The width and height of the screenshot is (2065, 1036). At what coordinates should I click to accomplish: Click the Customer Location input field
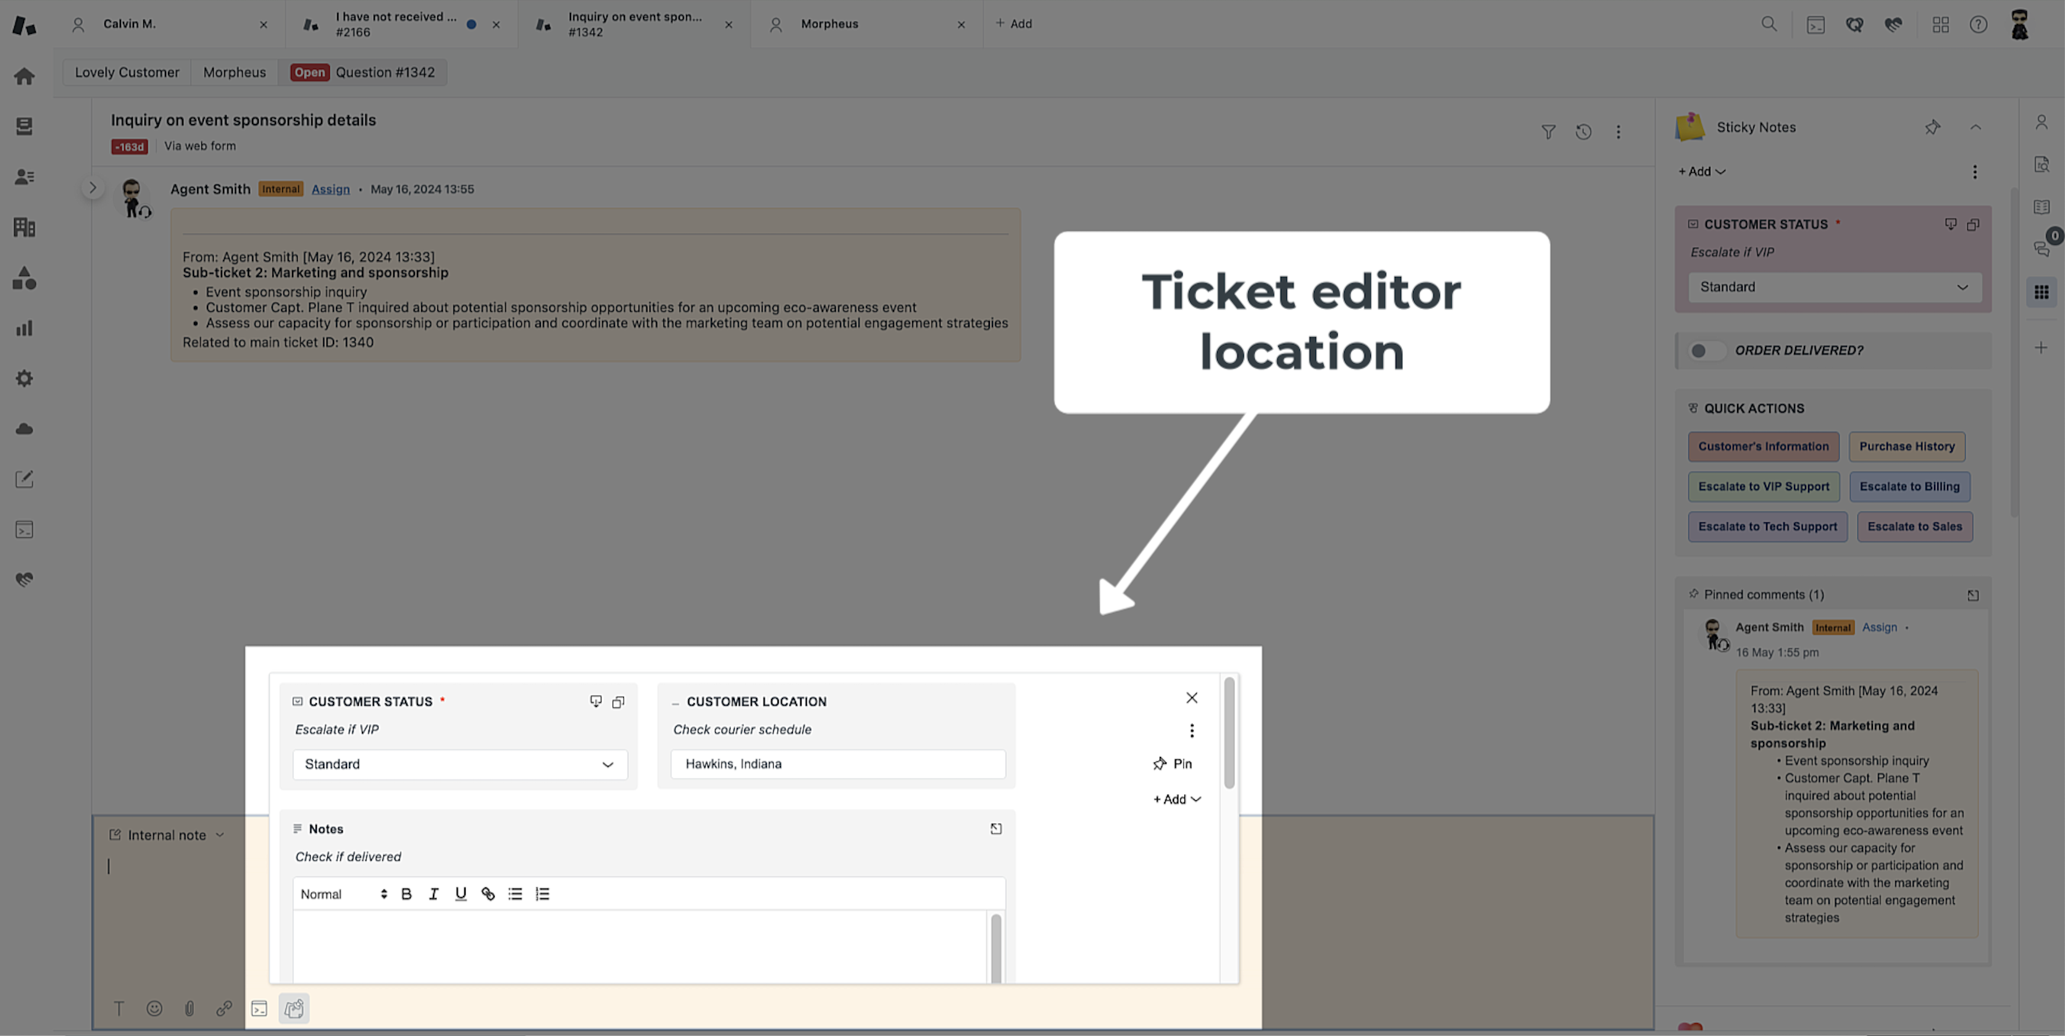838,764
